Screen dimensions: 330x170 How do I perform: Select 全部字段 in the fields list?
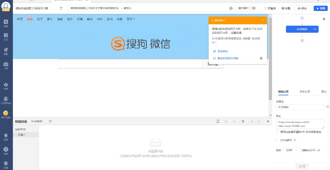(x=20, y=129)
